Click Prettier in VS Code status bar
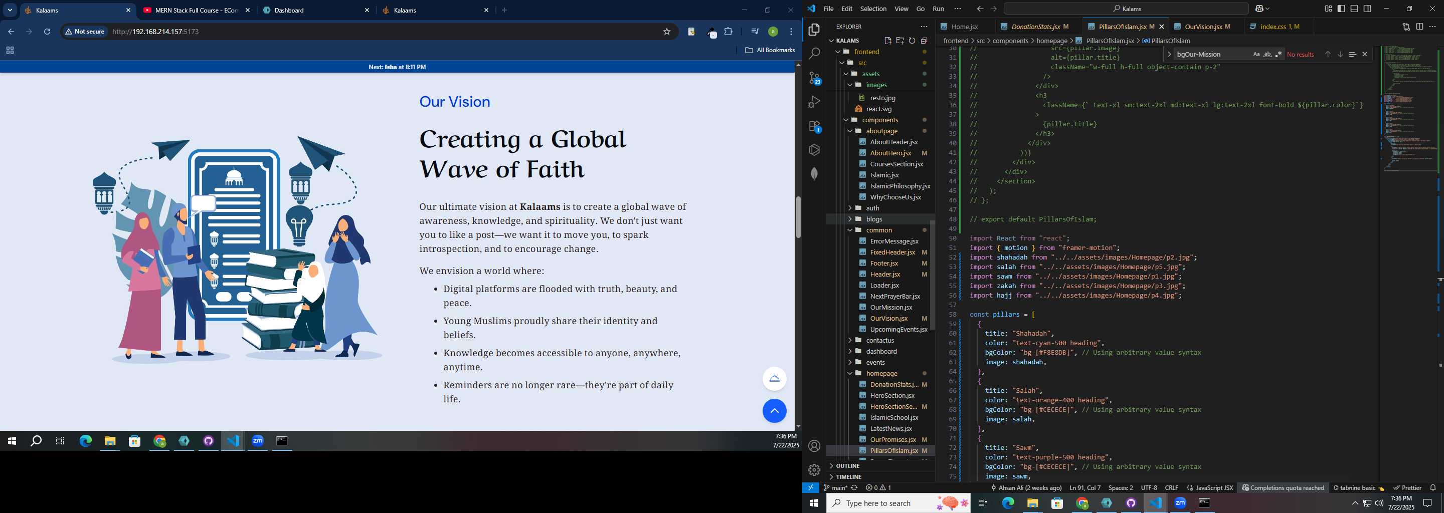This screenshot has height=513, width=1444. (x=1407, y=488)
